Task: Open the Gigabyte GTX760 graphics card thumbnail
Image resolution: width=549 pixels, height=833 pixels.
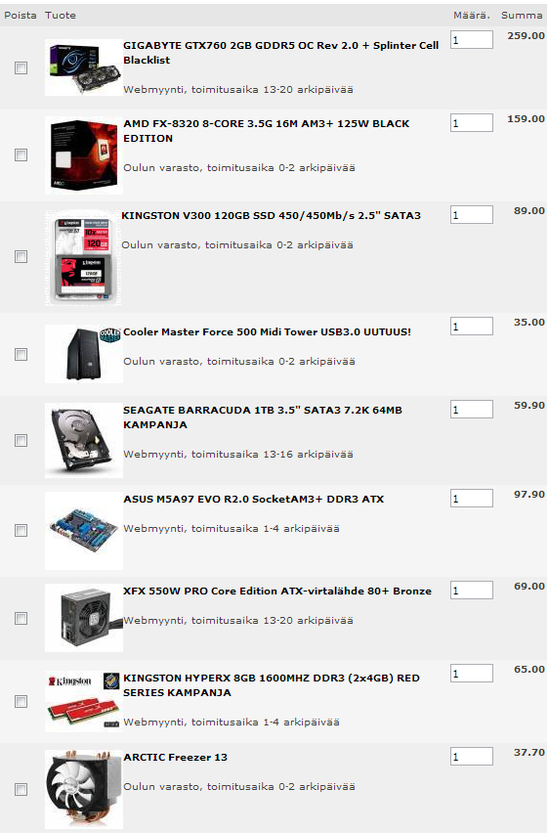Action: click(x=84, y=67)
